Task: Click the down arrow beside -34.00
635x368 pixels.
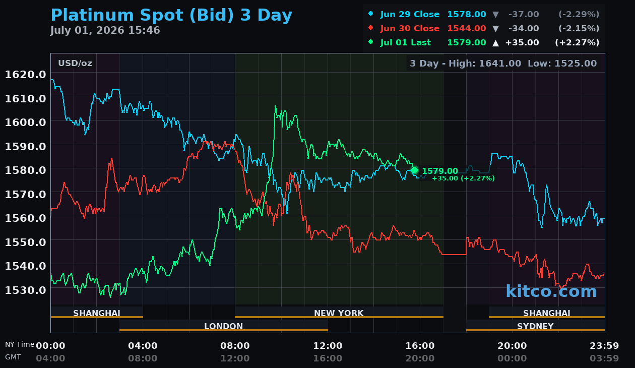Action: coord(495,28)
